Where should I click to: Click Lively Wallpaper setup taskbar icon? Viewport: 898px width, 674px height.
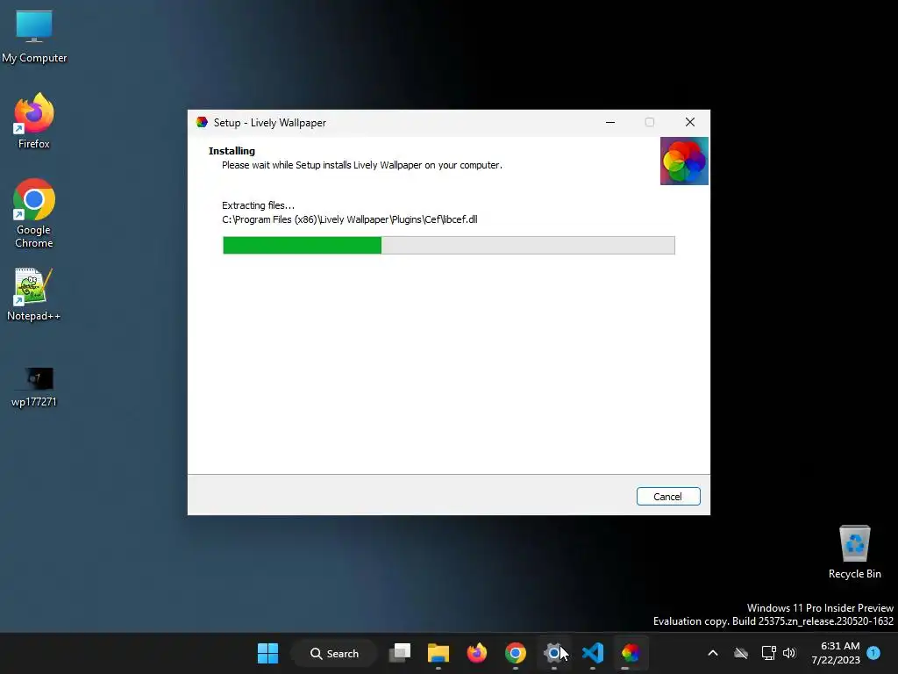(x=631, y=653)
